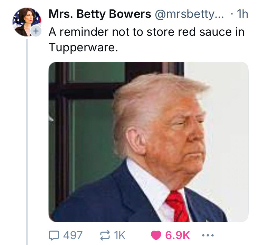Click the 1h timestamp

pyautogui.click(x=242, y=14)
